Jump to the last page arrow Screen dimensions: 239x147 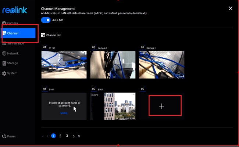click(x=79, y=136)
